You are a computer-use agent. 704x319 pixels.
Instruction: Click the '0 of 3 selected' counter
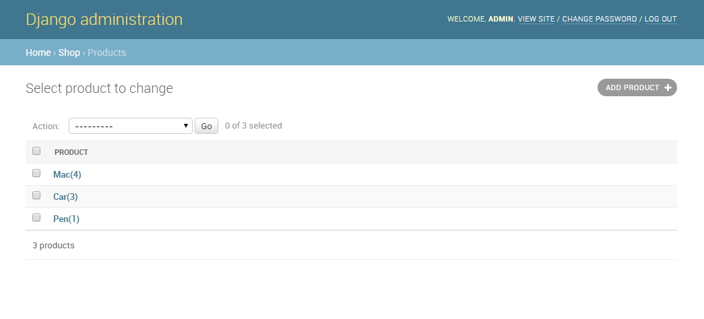click(253, 126)
